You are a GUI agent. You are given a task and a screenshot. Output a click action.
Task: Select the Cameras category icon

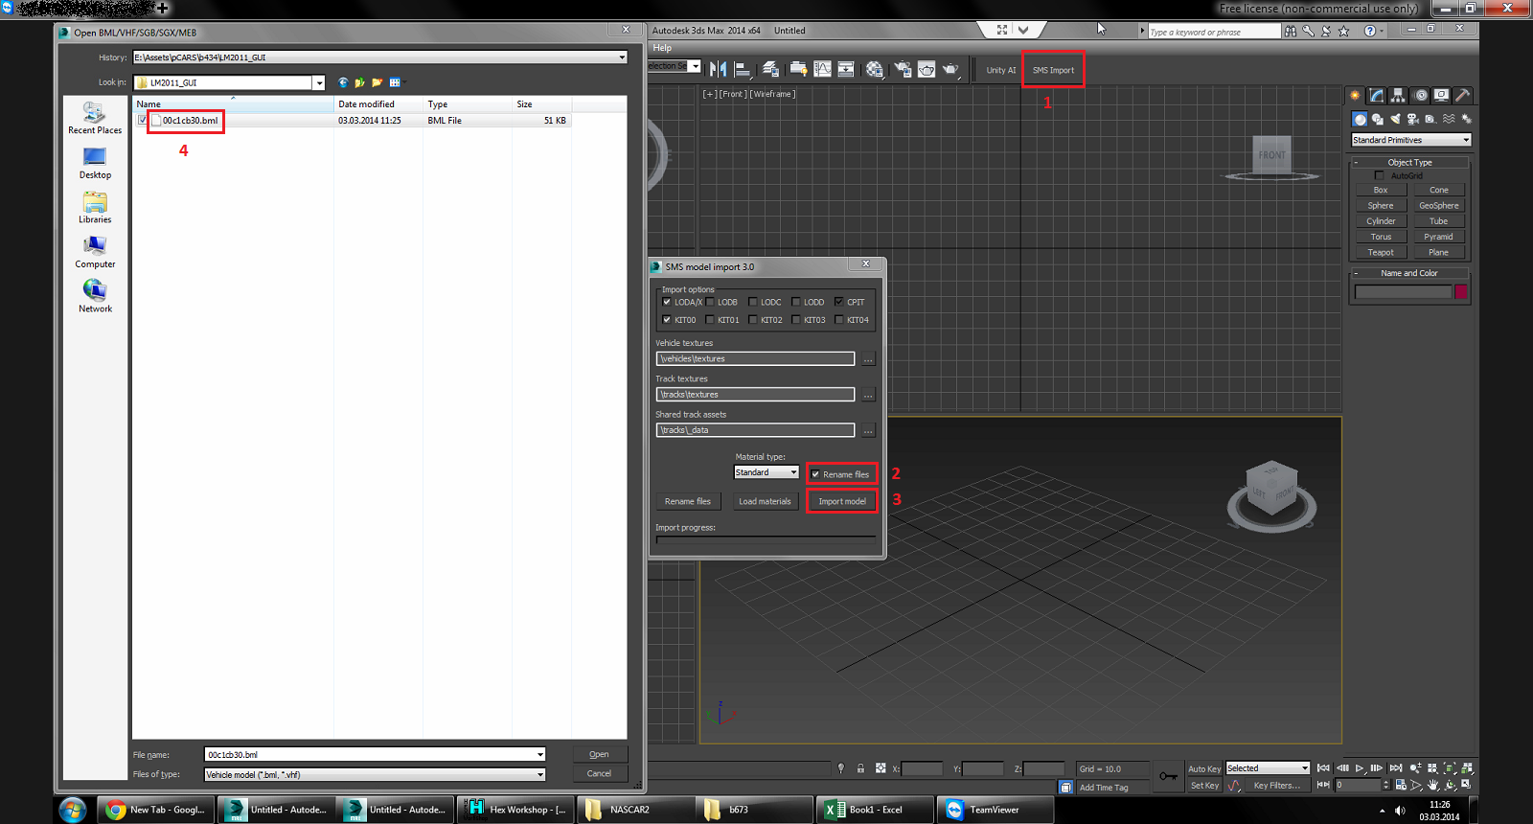point(1412,120)
